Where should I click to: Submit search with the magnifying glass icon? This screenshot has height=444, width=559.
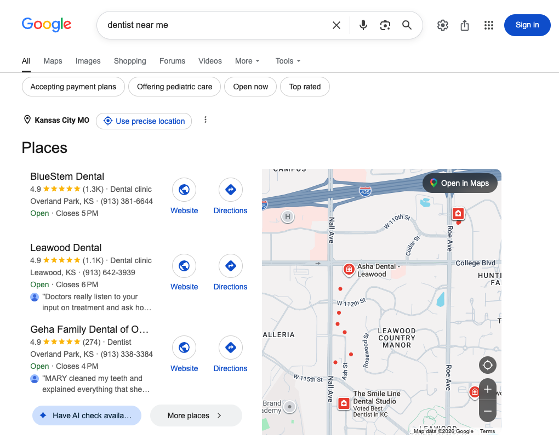[407, 25]
